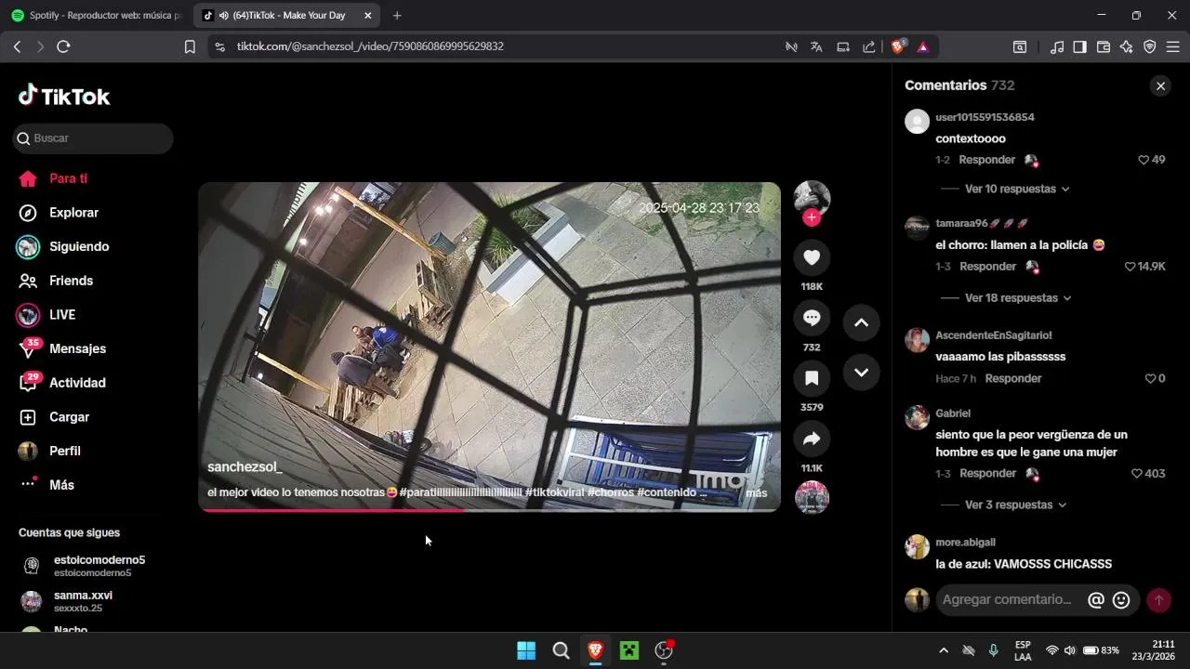Open browser music note icon
The image size is (1190, 669).
1056,46
